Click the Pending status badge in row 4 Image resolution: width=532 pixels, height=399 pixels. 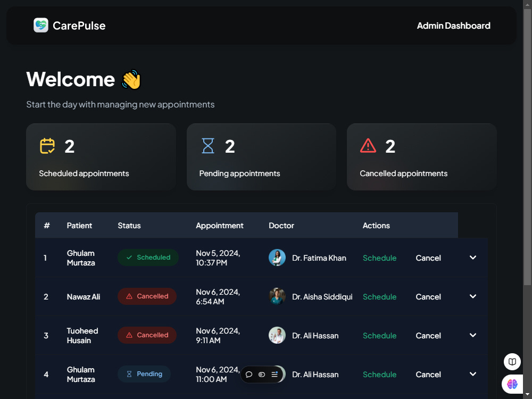pyautogui.click(x=144, y=374)
